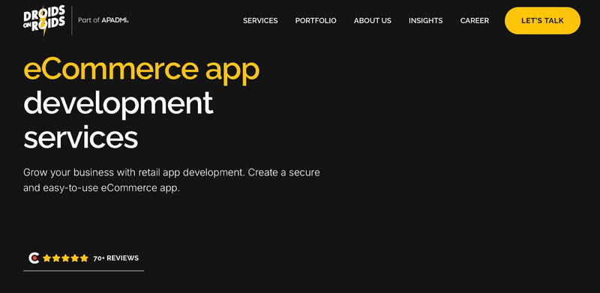This screenshot has width=600, height=293.
Task: Click the Droids On Roids logo
Action: coord(44,20)
